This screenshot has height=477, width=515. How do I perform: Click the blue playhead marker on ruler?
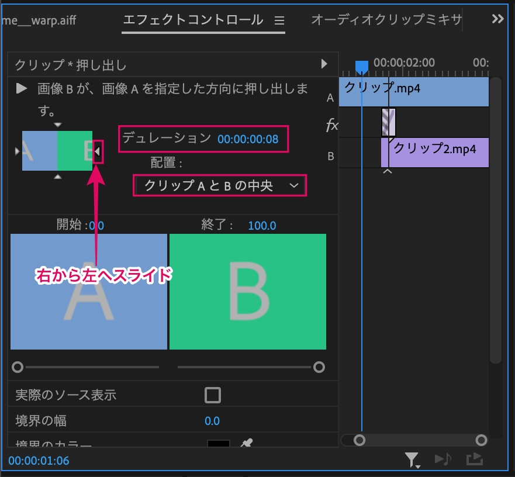(362, 67)
